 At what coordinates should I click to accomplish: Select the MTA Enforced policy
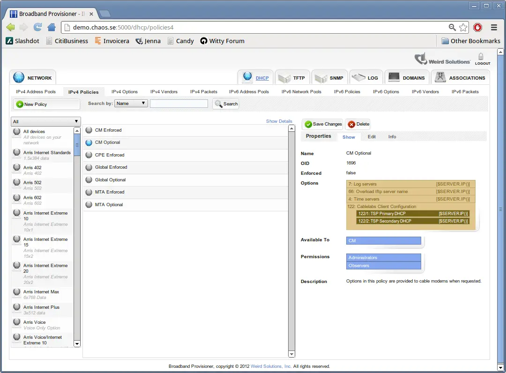pyautogui.click(x=110, y=192)
